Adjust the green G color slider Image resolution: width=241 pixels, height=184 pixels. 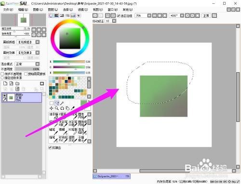[x=69, y=67]
